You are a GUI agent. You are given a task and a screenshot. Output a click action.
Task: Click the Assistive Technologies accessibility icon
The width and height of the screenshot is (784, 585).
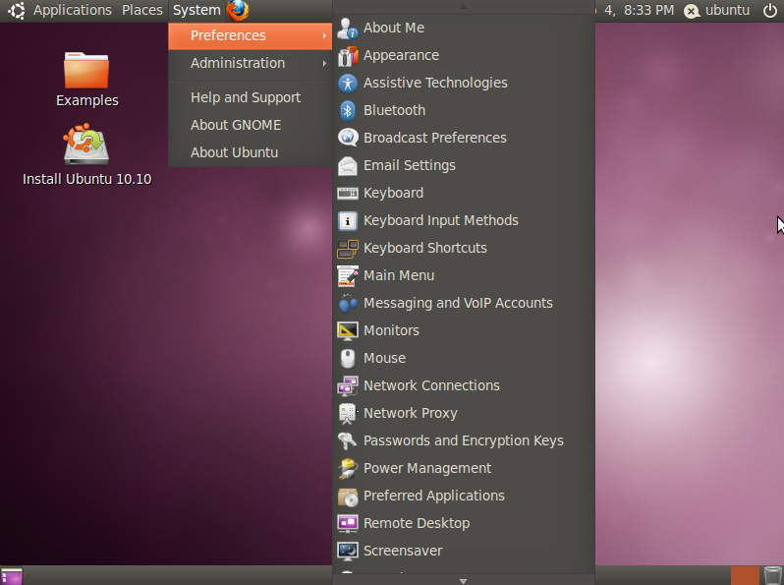click(348, 83)
